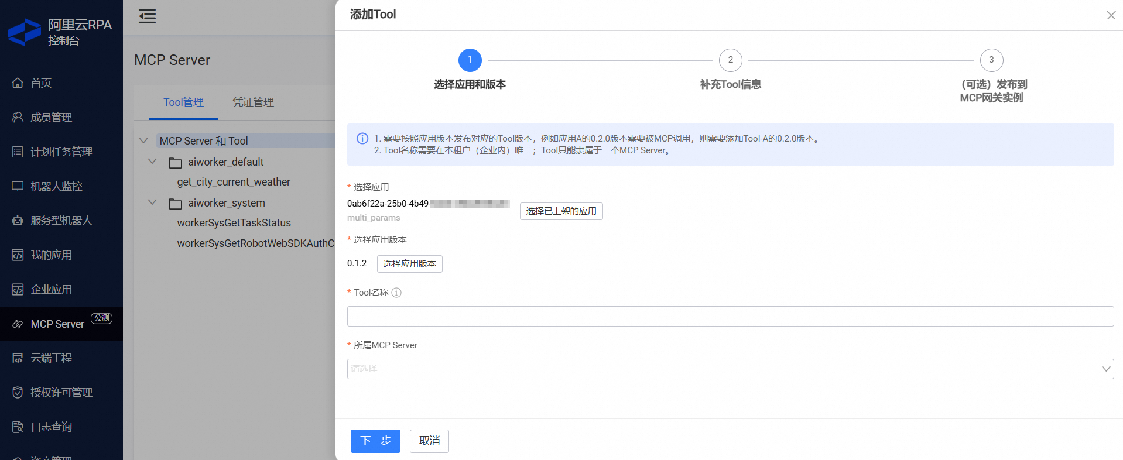This screenshot has height=460, width=1123.
Task: Click the link icon beside MCP Server menu
Action: (x=18, y=324)
